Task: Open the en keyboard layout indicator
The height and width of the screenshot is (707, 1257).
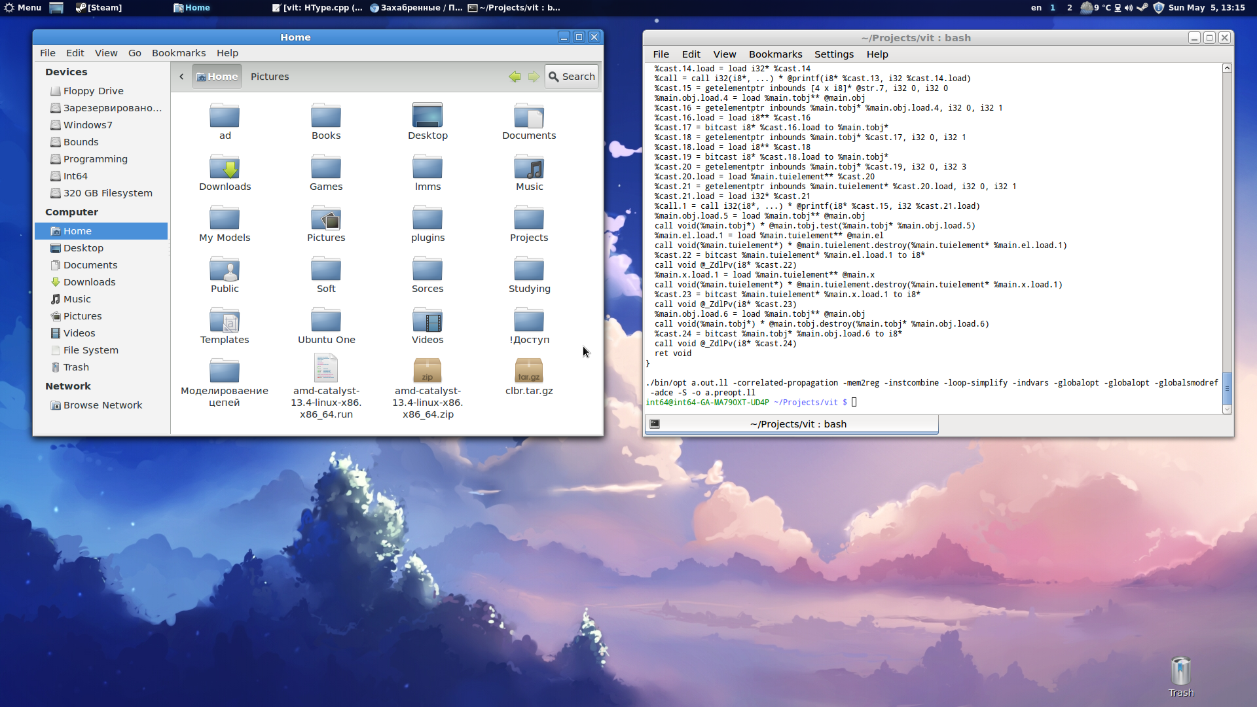Action: (1036, 8)
